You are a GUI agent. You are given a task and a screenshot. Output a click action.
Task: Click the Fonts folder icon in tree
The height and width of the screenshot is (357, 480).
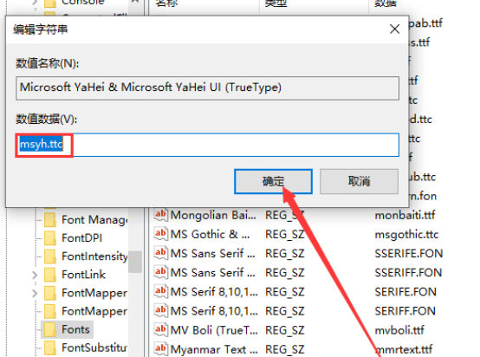point(50,329)
